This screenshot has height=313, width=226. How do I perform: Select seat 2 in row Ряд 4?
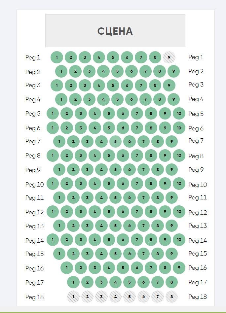[x=75, y=99]
